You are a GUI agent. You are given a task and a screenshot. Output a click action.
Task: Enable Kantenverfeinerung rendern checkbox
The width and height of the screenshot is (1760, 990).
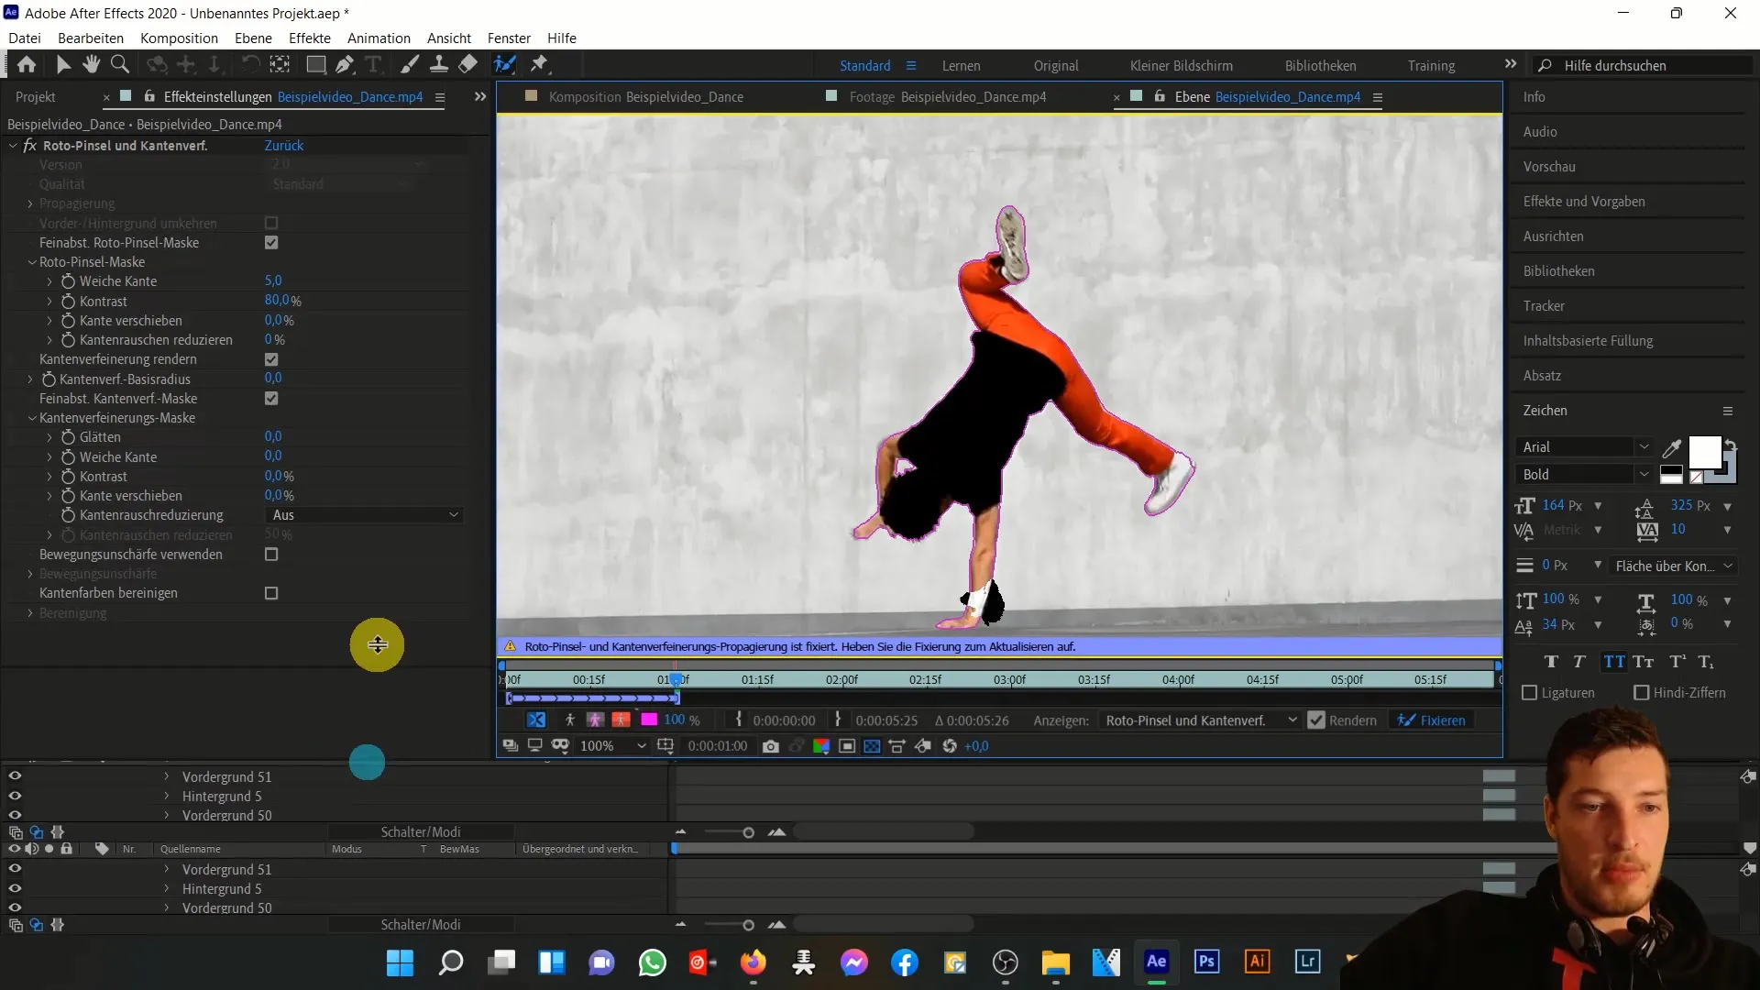272,359
